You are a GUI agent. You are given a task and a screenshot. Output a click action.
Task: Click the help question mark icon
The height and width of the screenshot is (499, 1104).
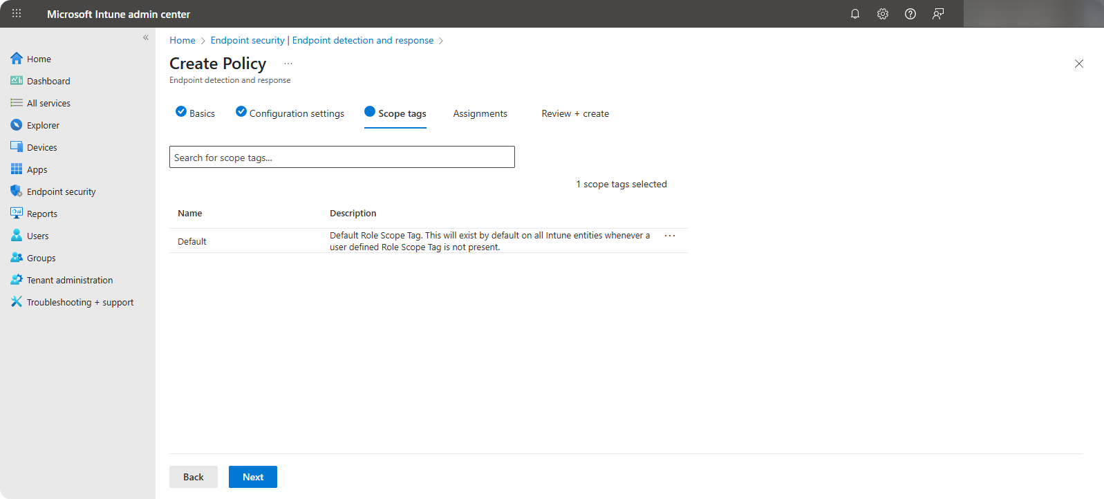910,14
